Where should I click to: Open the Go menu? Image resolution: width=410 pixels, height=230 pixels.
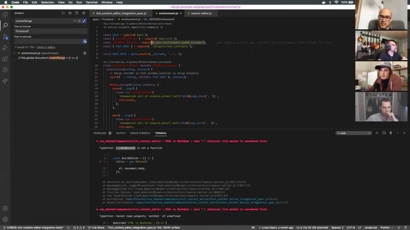[x=70, y=3]
